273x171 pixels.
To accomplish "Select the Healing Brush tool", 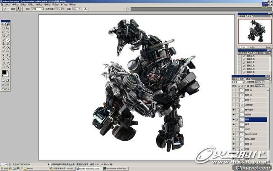I will (3, 40).
